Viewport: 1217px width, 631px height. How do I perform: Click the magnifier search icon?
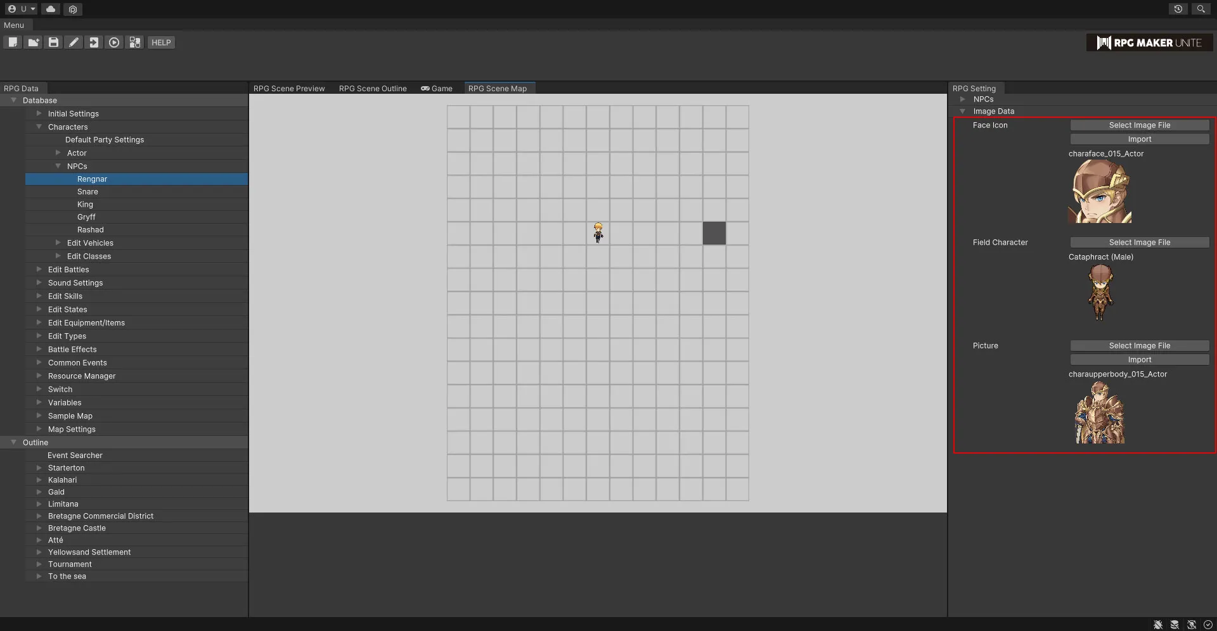point(1201,9)
